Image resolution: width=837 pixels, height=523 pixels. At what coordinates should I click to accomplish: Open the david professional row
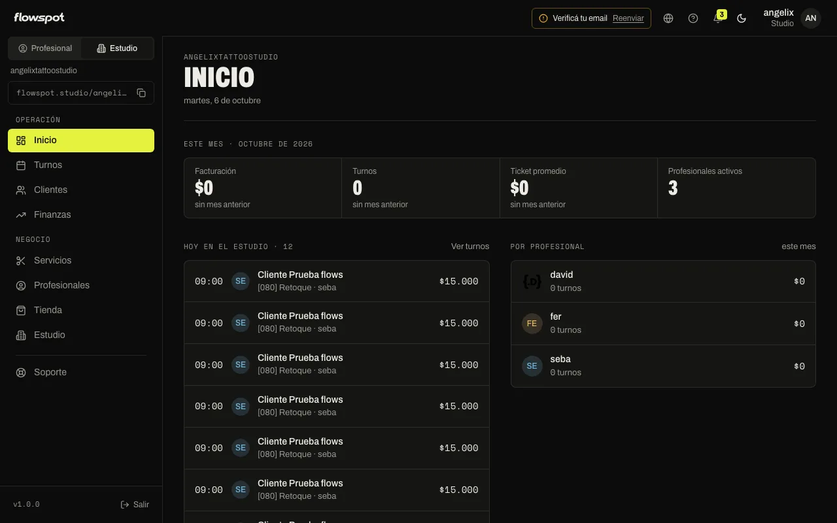point(663,282)
